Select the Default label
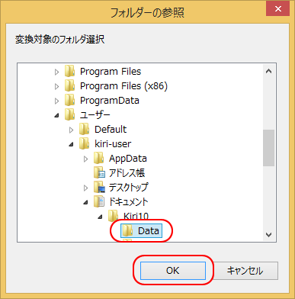The width and height of the screenshot is (295, 299). 111,130
